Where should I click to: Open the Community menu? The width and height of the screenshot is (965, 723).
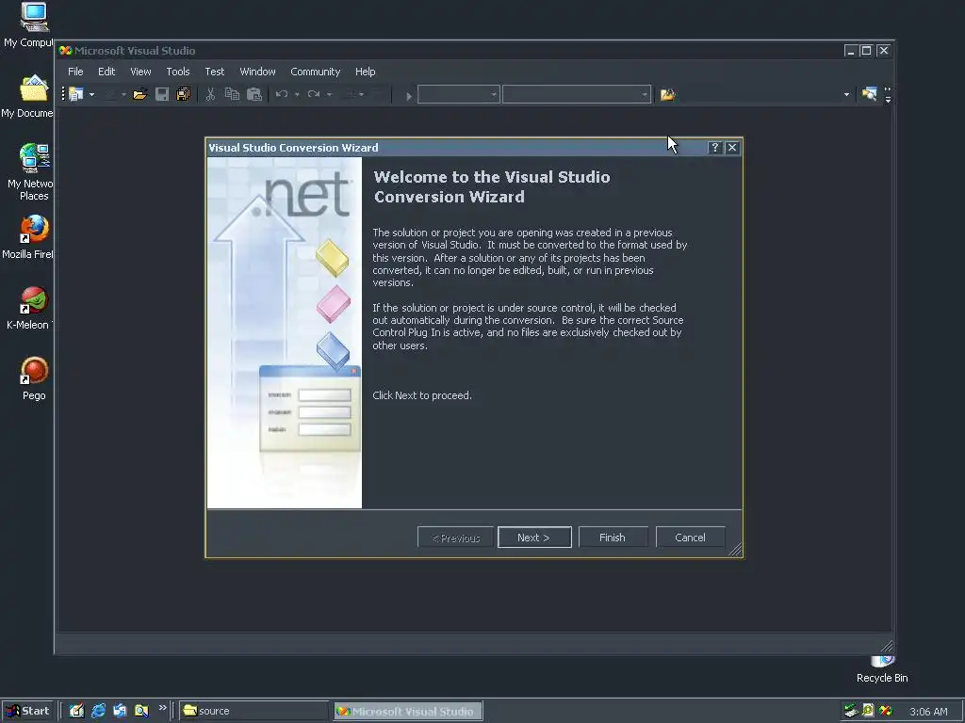click(315, 72)
